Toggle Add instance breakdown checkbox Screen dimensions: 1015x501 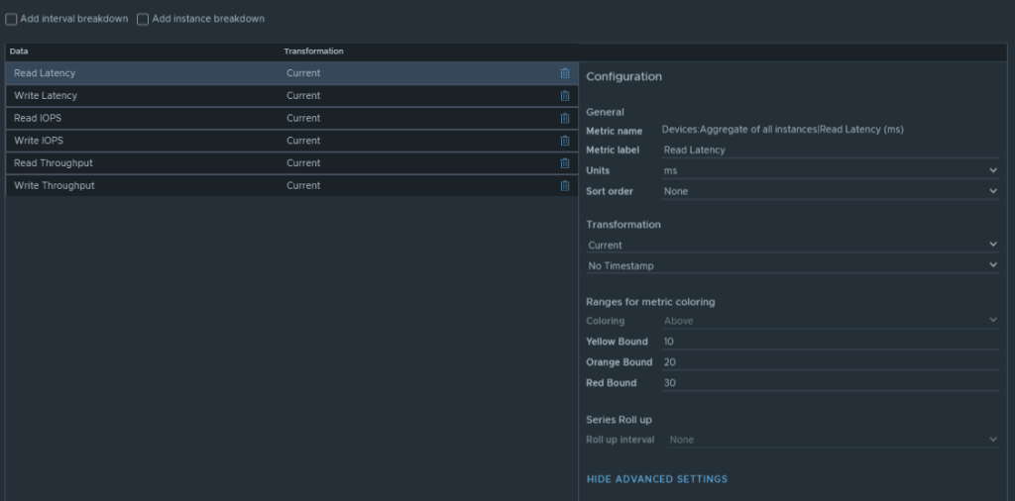click(x=143, y=19)
